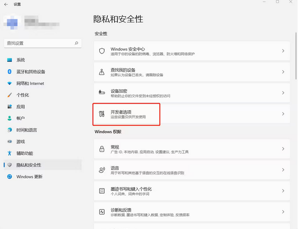Viewport: 298px width, 229px height.
Task: Click the 个性化 paintbrush icon
Action: (10, 95)
